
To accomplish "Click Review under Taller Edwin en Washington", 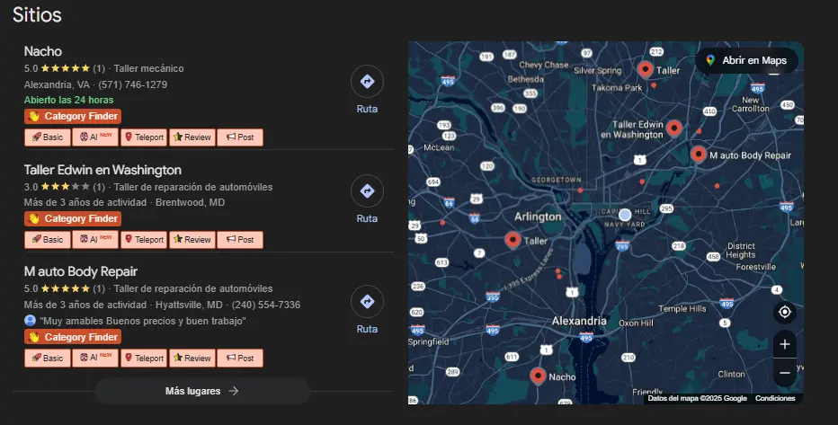I will point(192,240).
